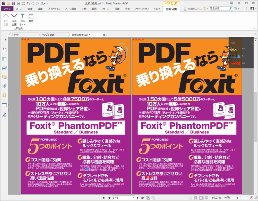The width and height of the screenshot is (258, 201).
Task: Click the Print icon in quick access toolbar
Action: 18,3
